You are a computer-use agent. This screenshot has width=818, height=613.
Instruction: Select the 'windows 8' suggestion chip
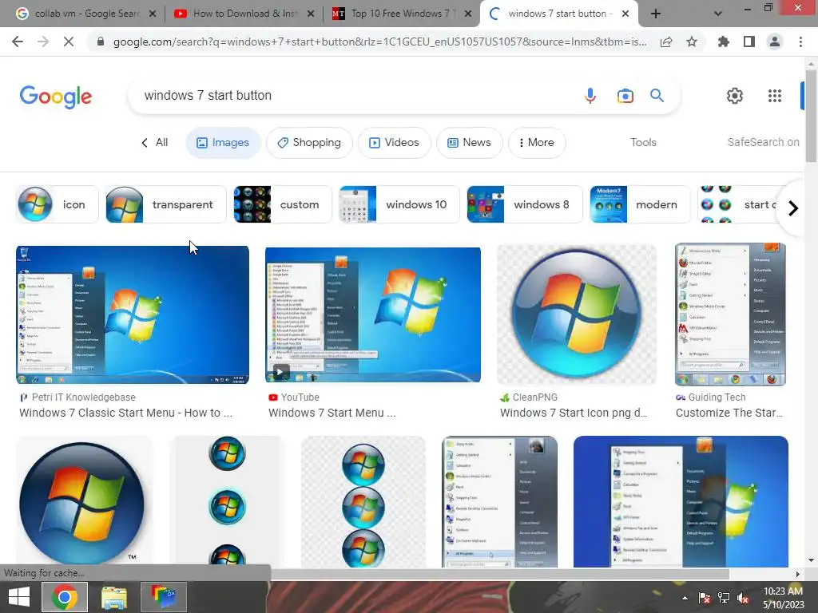tap(524, 204)
